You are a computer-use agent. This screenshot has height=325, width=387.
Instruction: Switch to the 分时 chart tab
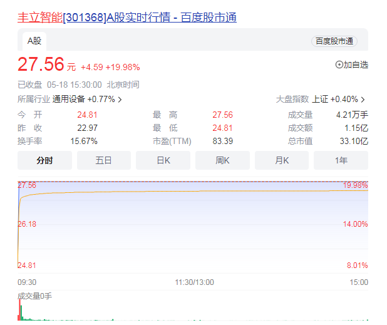click(x=44, y=160)
